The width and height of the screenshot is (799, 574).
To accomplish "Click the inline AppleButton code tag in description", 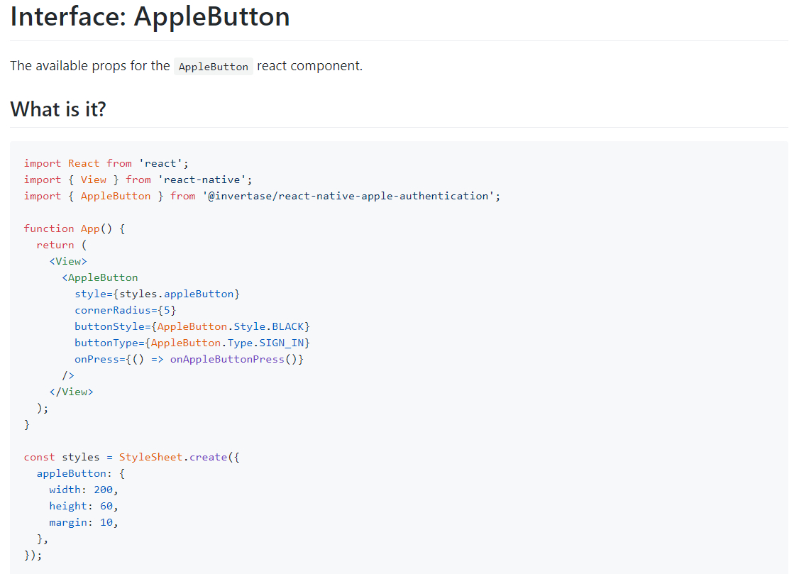I will tap(213, 67).
